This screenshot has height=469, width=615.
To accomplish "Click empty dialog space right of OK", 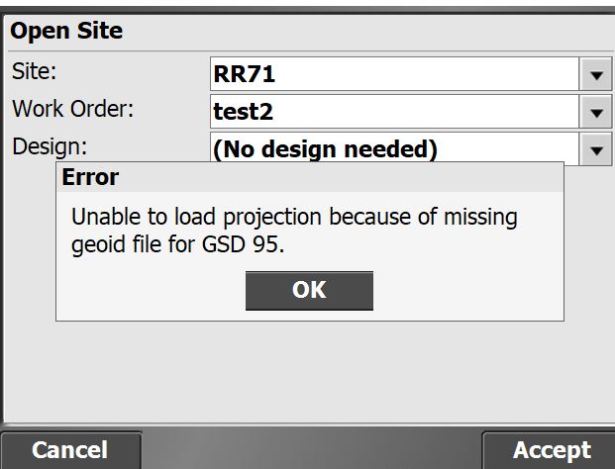I will 465,290.
